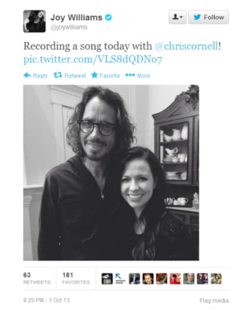View the 63 Retweets count
The height and width of the screenshot is (317, 252).
(x=37, y=278)
